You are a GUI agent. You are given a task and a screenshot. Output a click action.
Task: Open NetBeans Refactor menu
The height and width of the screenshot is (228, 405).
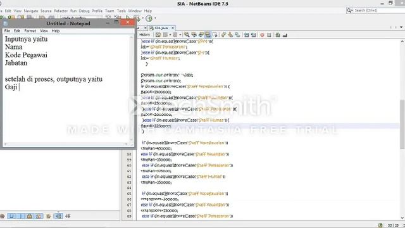pyautogui.click(x=61, y=11)
